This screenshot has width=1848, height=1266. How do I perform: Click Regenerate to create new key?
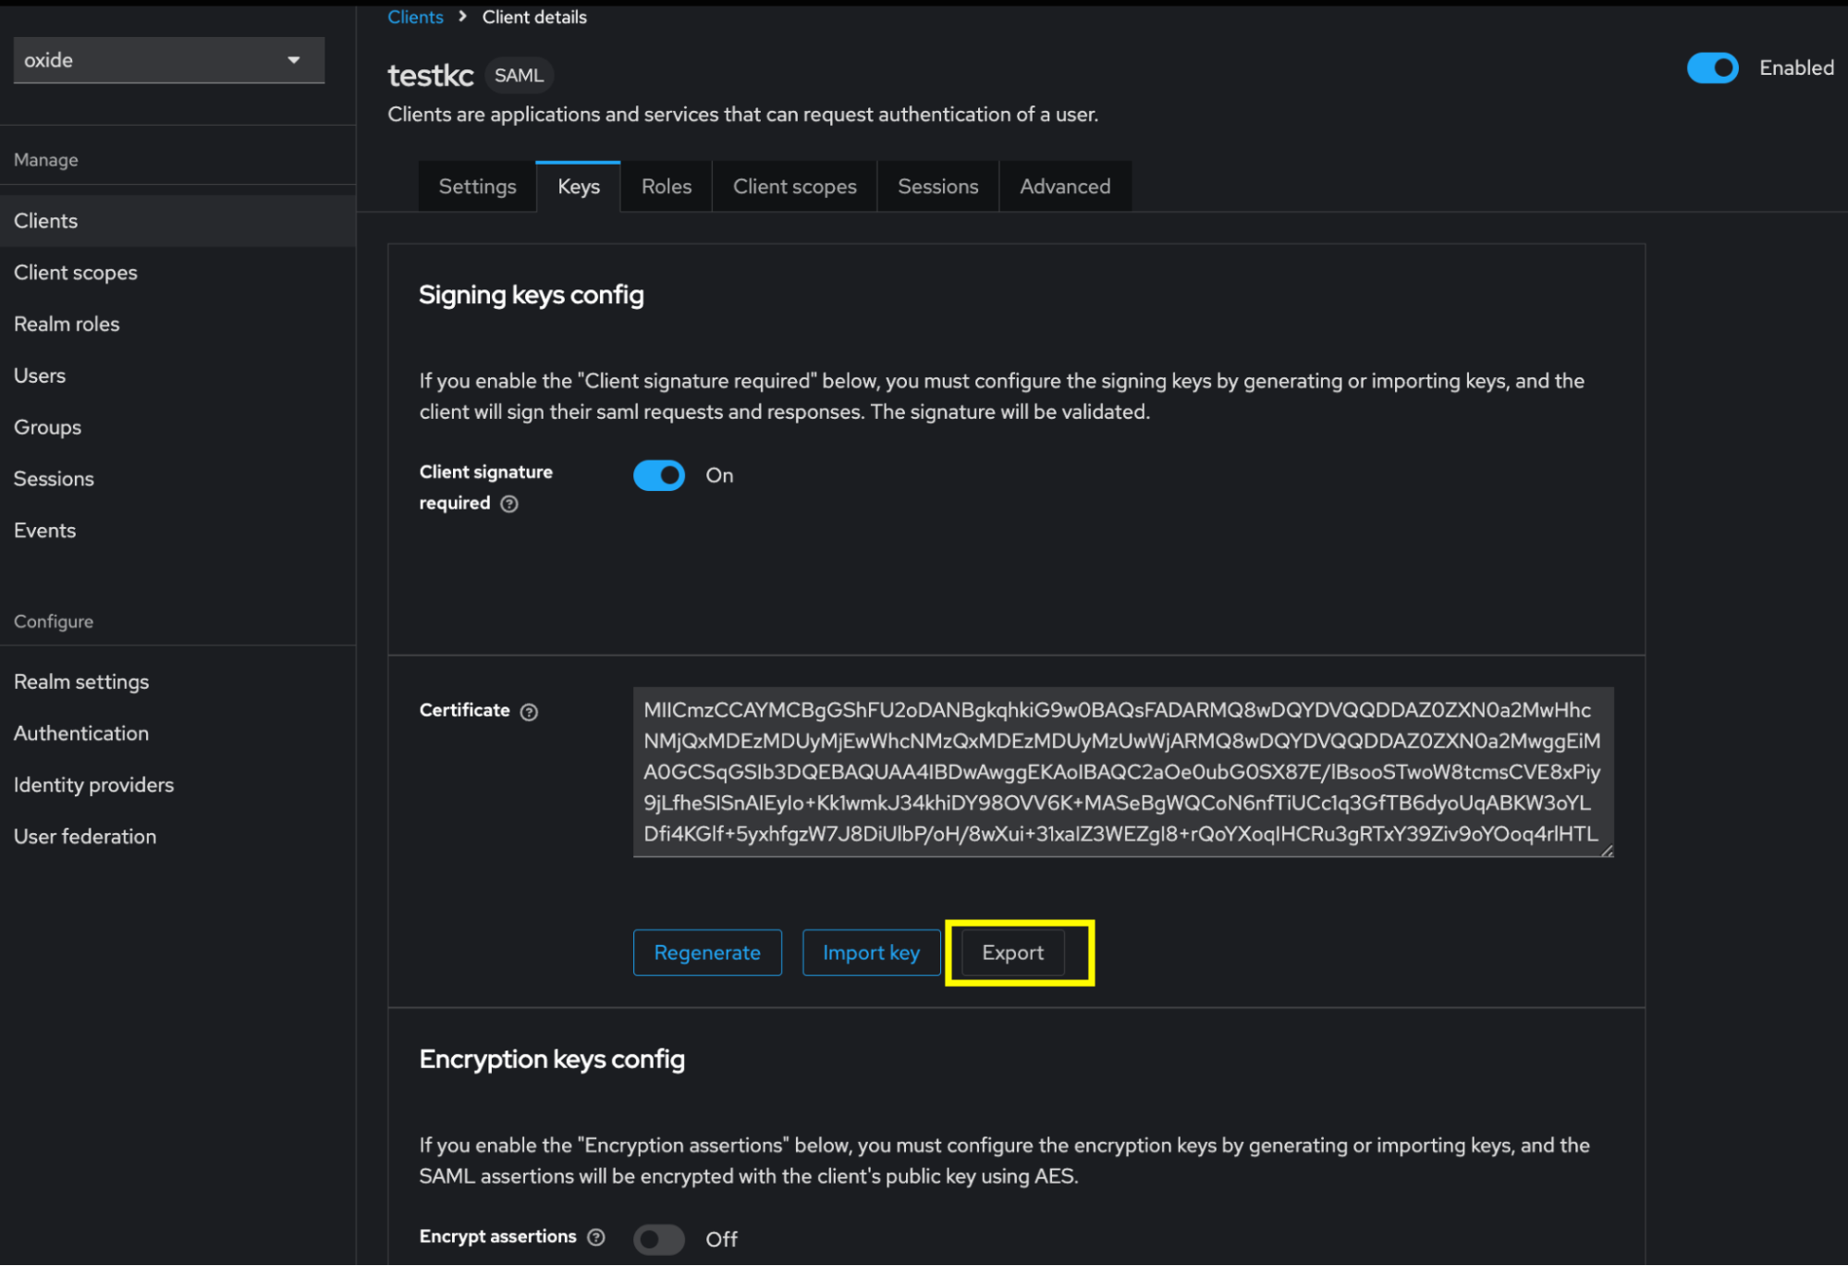[706, 952]
